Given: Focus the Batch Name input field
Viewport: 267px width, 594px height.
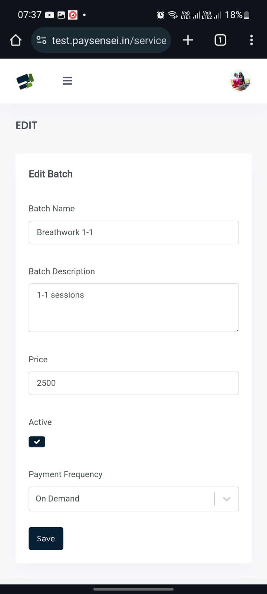Looking at the screenshot, I should [x=133, y=232].
